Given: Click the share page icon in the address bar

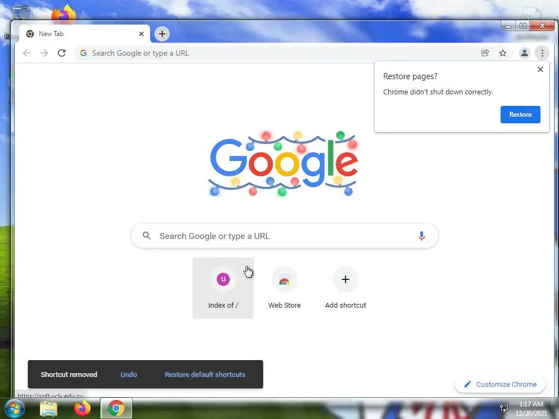Looking at the screenshot, I should point(485,53).
